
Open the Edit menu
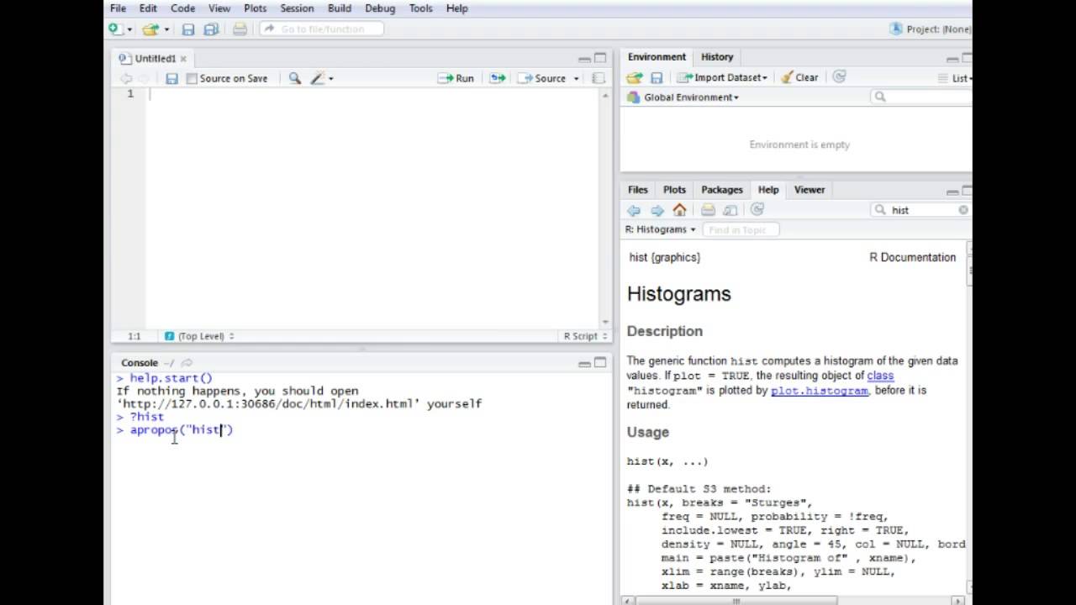click(148, 8)
